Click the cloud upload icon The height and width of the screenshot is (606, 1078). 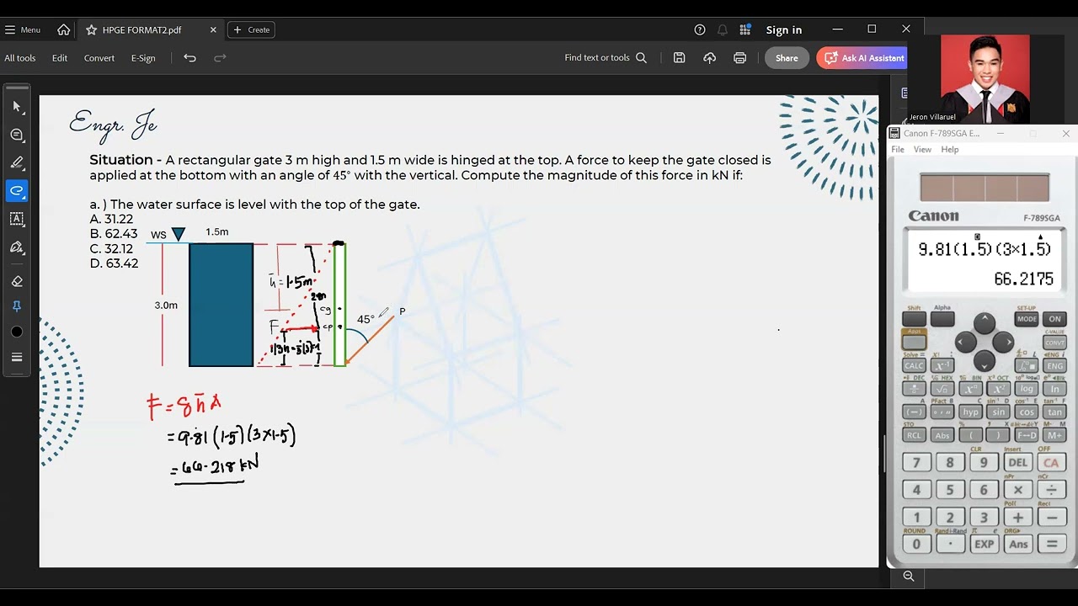[x=710, y=58]
